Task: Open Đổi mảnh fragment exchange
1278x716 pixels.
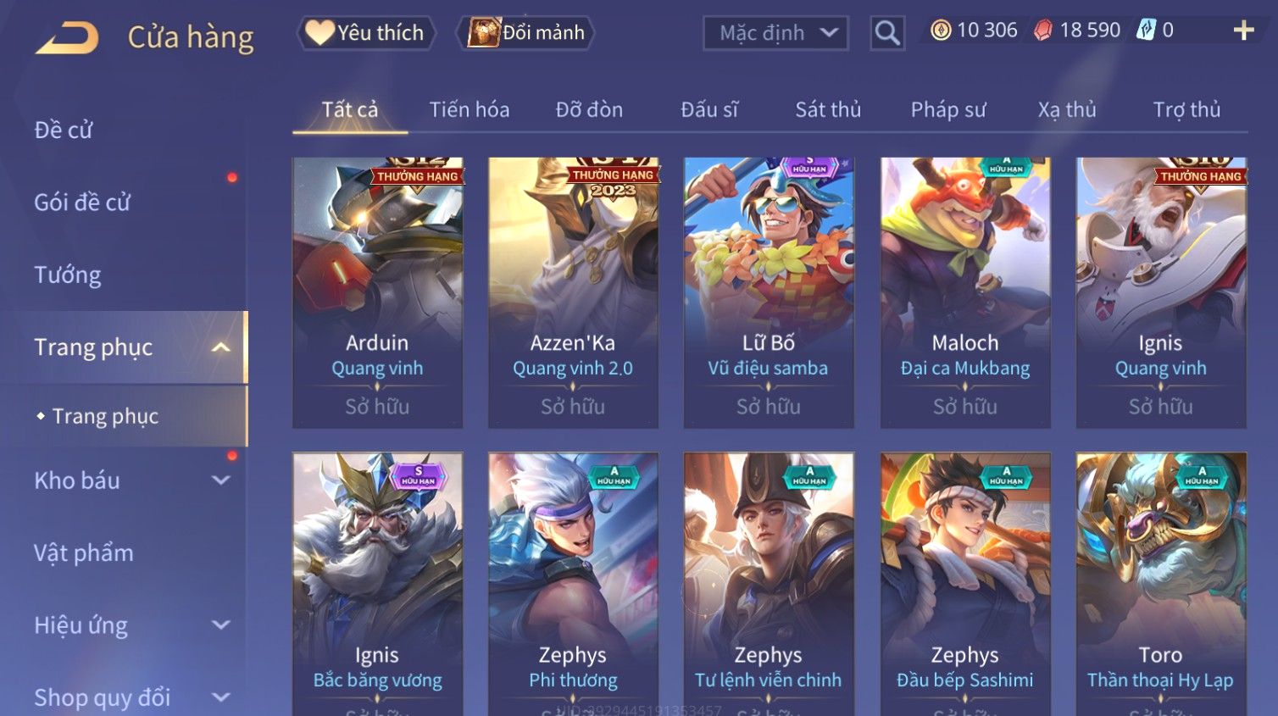Action: (x=525, y=33)
